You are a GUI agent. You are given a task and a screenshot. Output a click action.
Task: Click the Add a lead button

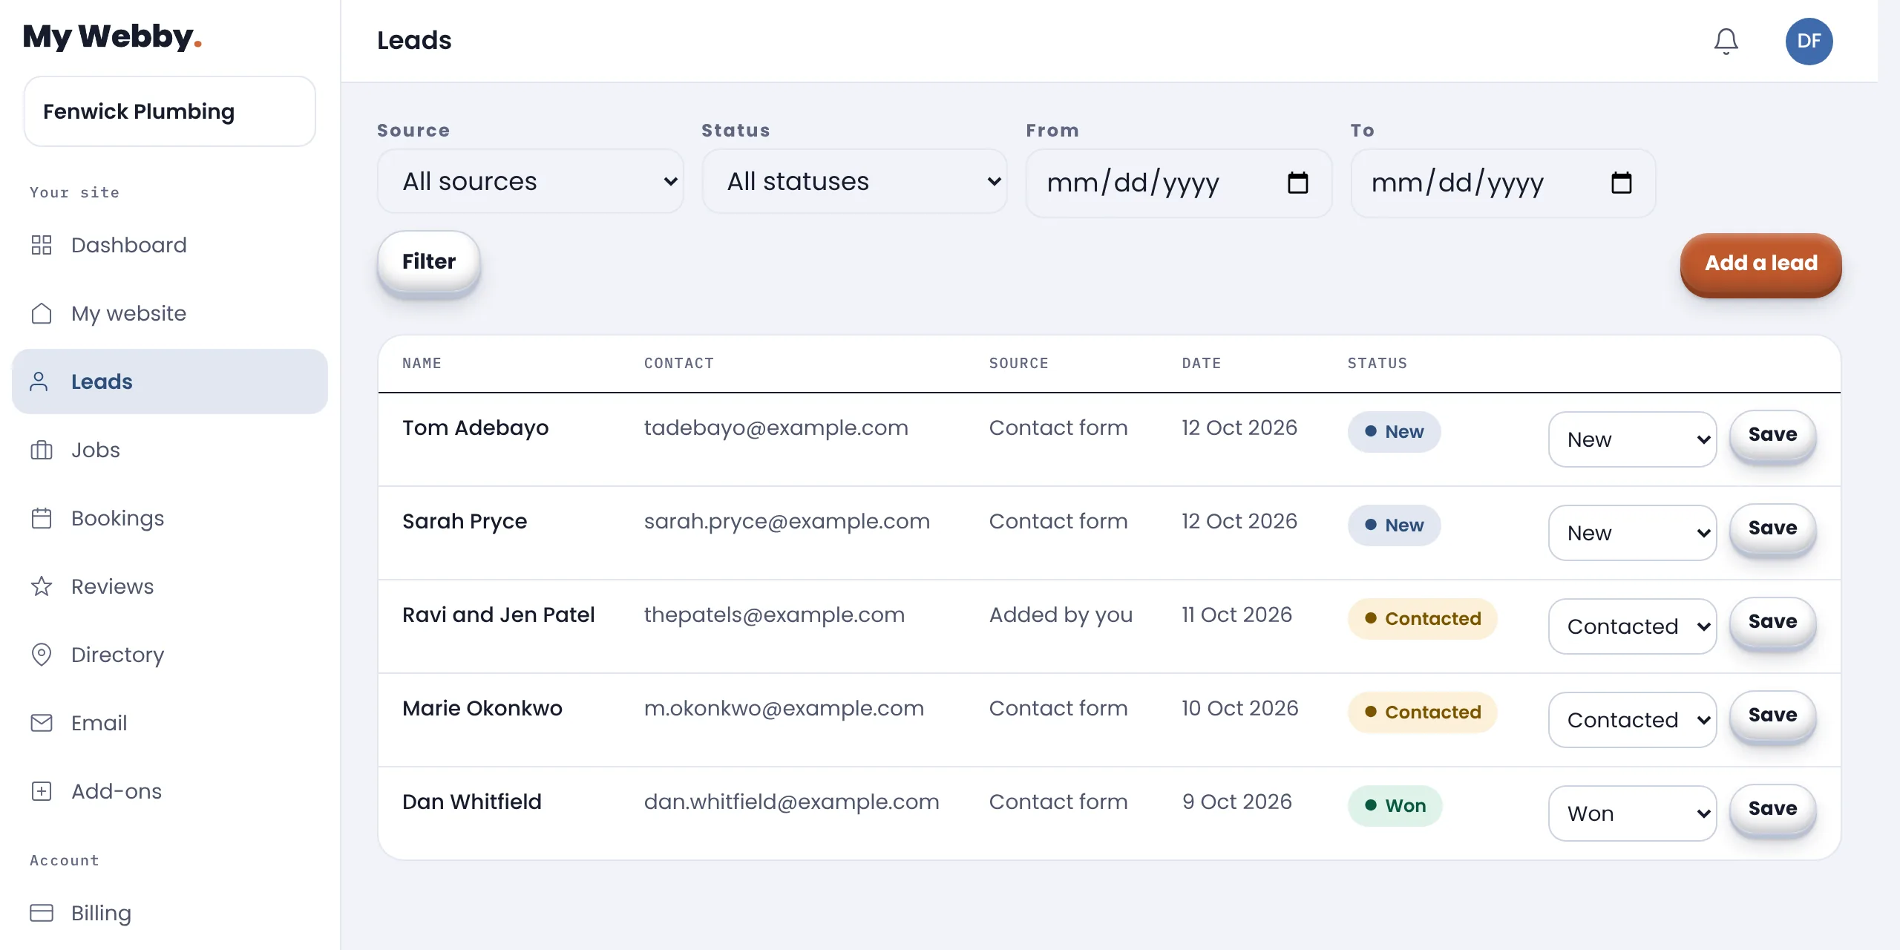click(1760, 263)
